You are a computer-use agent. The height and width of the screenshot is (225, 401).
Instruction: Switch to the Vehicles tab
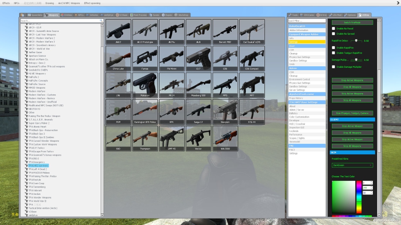pos(92,15)
